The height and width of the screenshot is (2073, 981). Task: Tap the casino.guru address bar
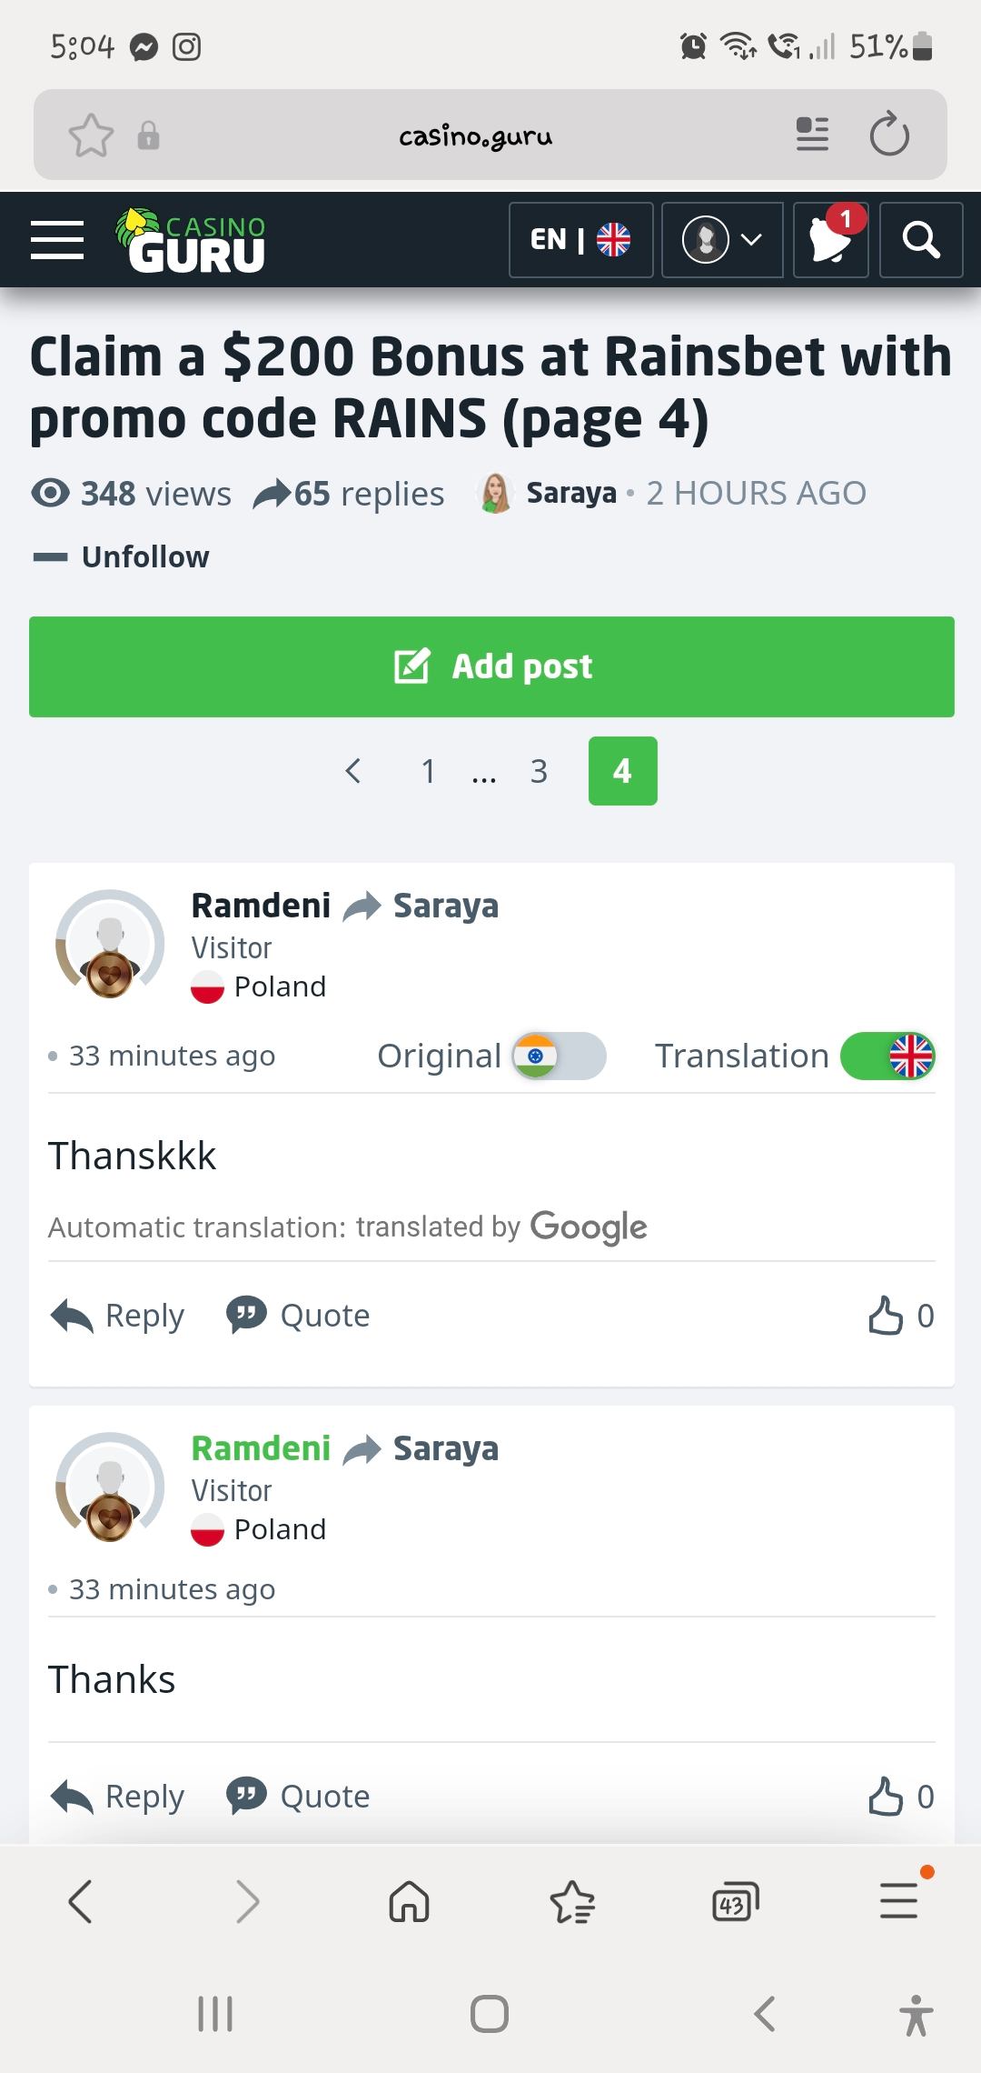475,136
